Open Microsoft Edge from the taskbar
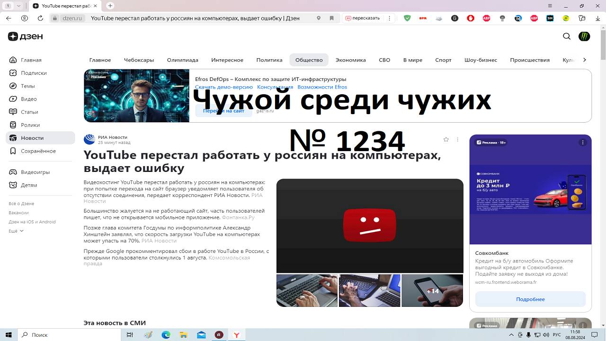This screenshot has width=606, height=341. (166, 335)
